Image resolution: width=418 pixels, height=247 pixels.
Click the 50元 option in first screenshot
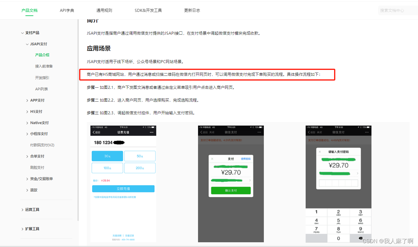pos(140,156)
